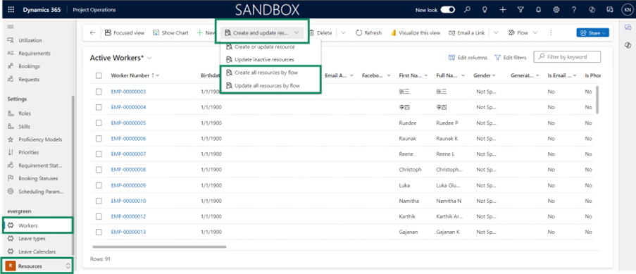Click the help question mark icon
The width and height of the screenshot is (636, 274).
574,10
